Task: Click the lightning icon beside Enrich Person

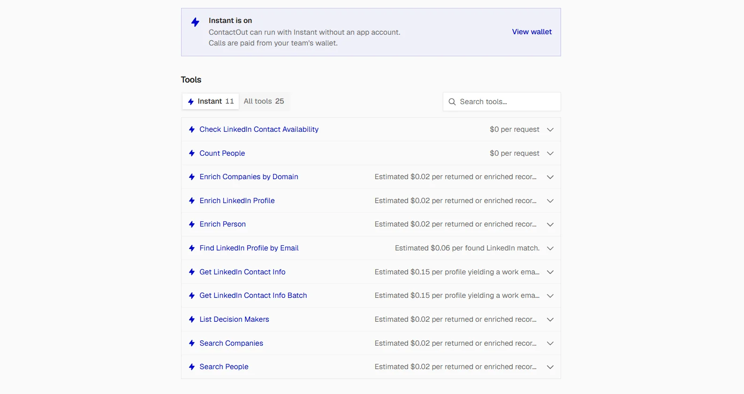Action: pyautogui.click(x=192, y=224)
